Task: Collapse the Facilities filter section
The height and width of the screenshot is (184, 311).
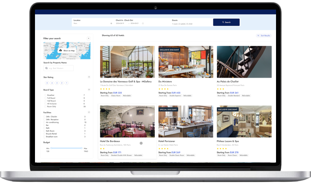Action: pyautogui.click(x=89, y=112)
